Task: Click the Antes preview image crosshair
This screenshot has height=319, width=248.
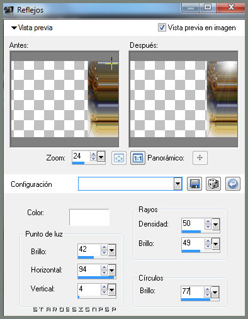Action: 111,63
